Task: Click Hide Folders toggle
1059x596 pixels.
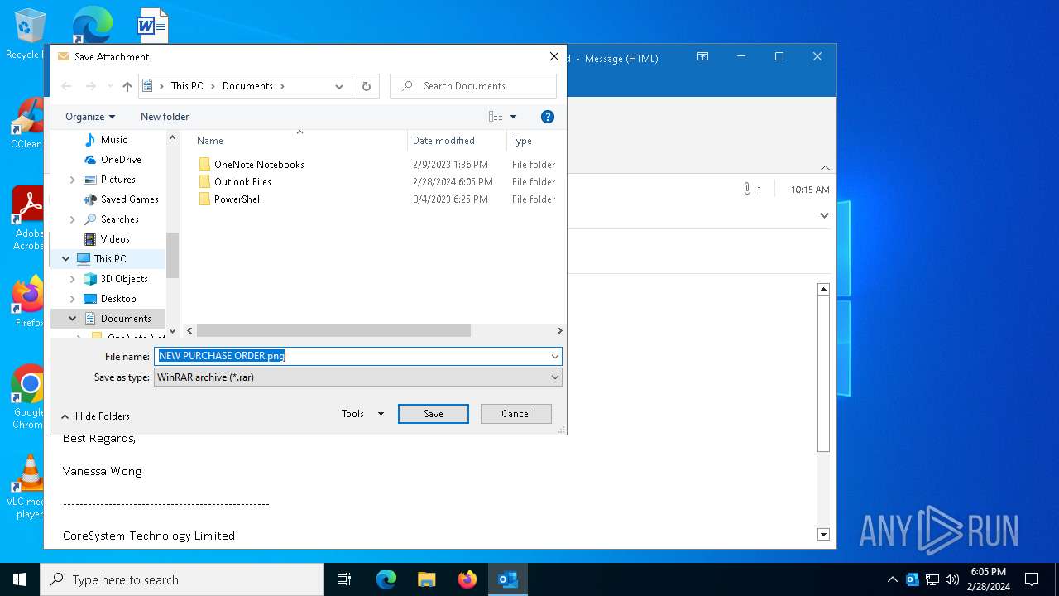Action: point(95,416)
